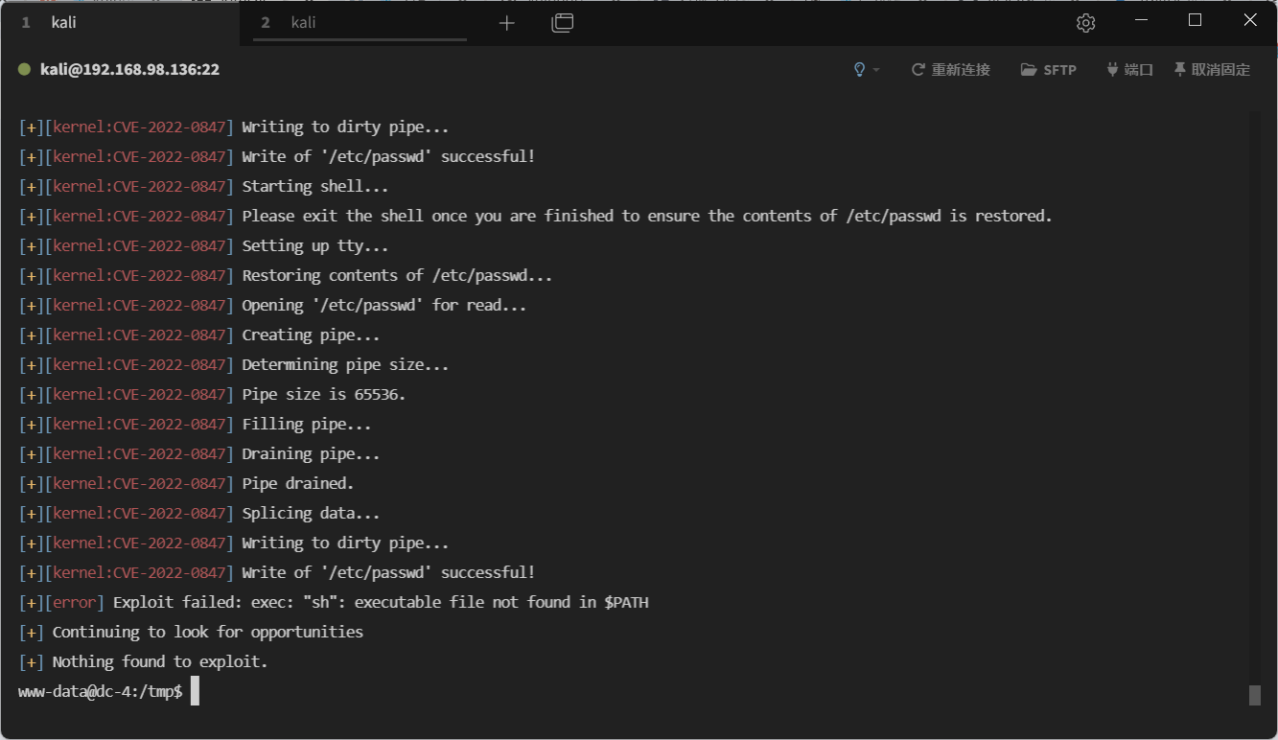The image size is (1278, 740).
Task: Click the 'Pipe drained.' output line
Action: coord(186,483)
